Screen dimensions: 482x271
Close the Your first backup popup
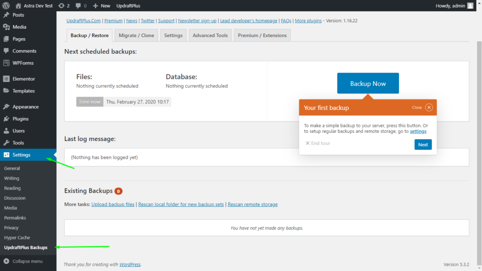click(x=429, y=107)
